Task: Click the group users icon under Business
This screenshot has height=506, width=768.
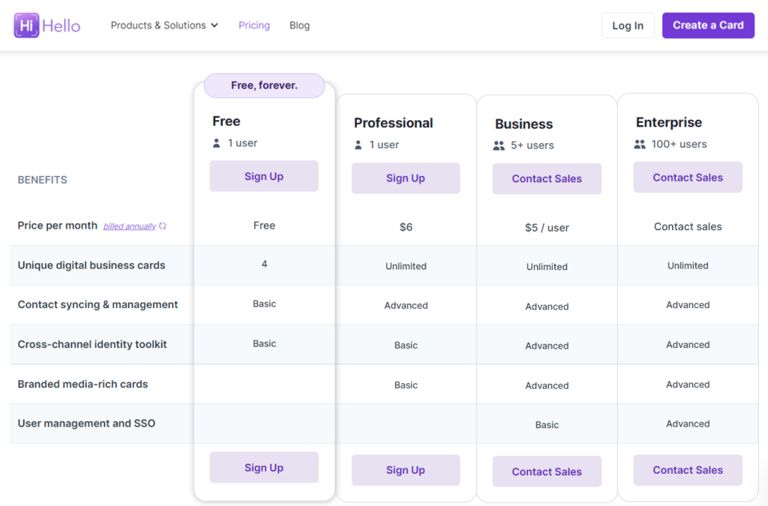Action: [499, 146]
